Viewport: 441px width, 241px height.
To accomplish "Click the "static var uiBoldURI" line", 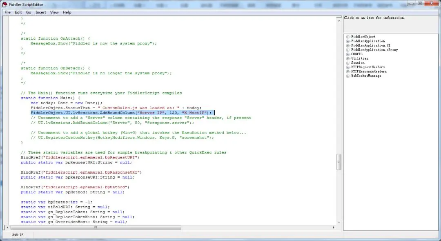I will pos(65,207).
